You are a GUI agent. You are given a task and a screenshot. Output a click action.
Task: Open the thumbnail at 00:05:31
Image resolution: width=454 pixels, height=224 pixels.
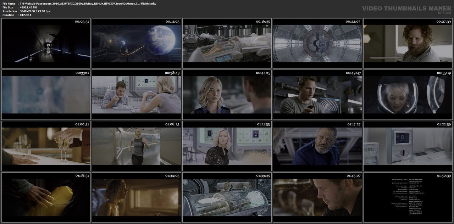click(x=46, y=43)
